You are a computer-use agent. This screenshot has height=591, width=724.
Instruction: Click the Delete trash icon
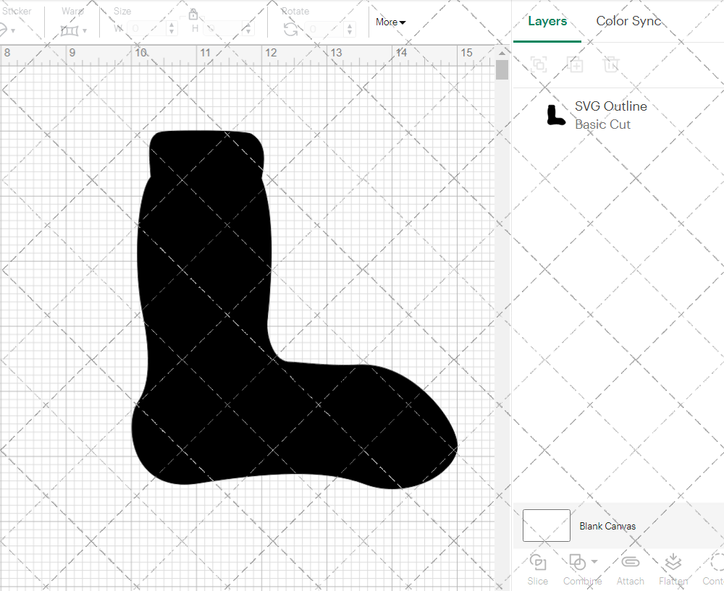(611, 64)
